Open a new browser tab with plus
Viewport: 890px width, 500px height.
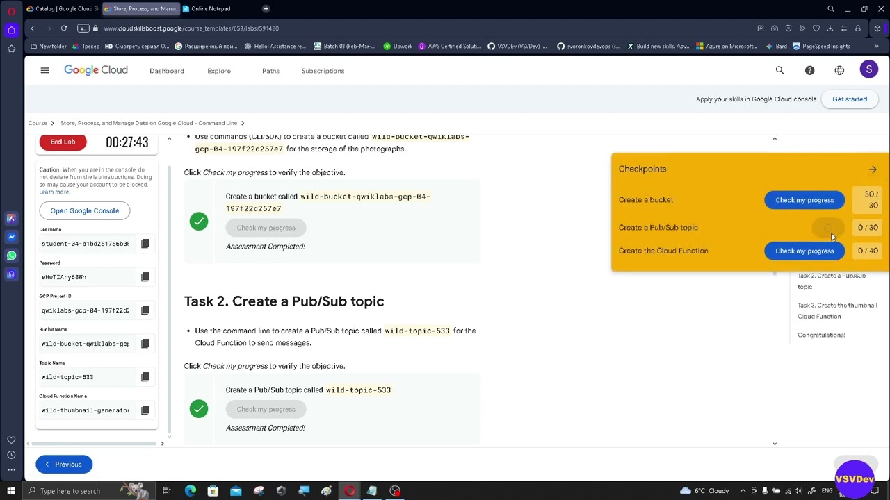(266, 8)
